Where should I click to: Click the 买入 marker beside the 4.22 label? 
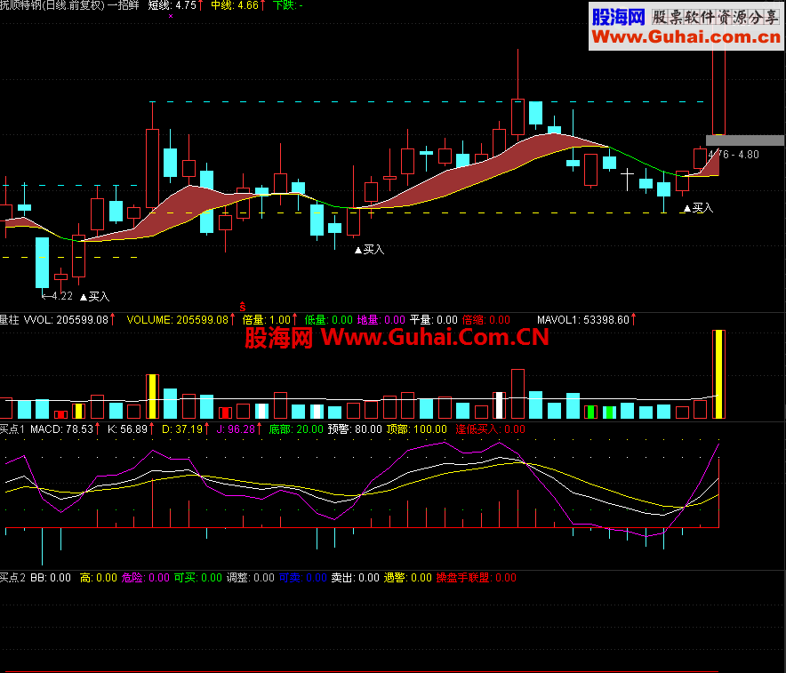click(x=95, y=297)
